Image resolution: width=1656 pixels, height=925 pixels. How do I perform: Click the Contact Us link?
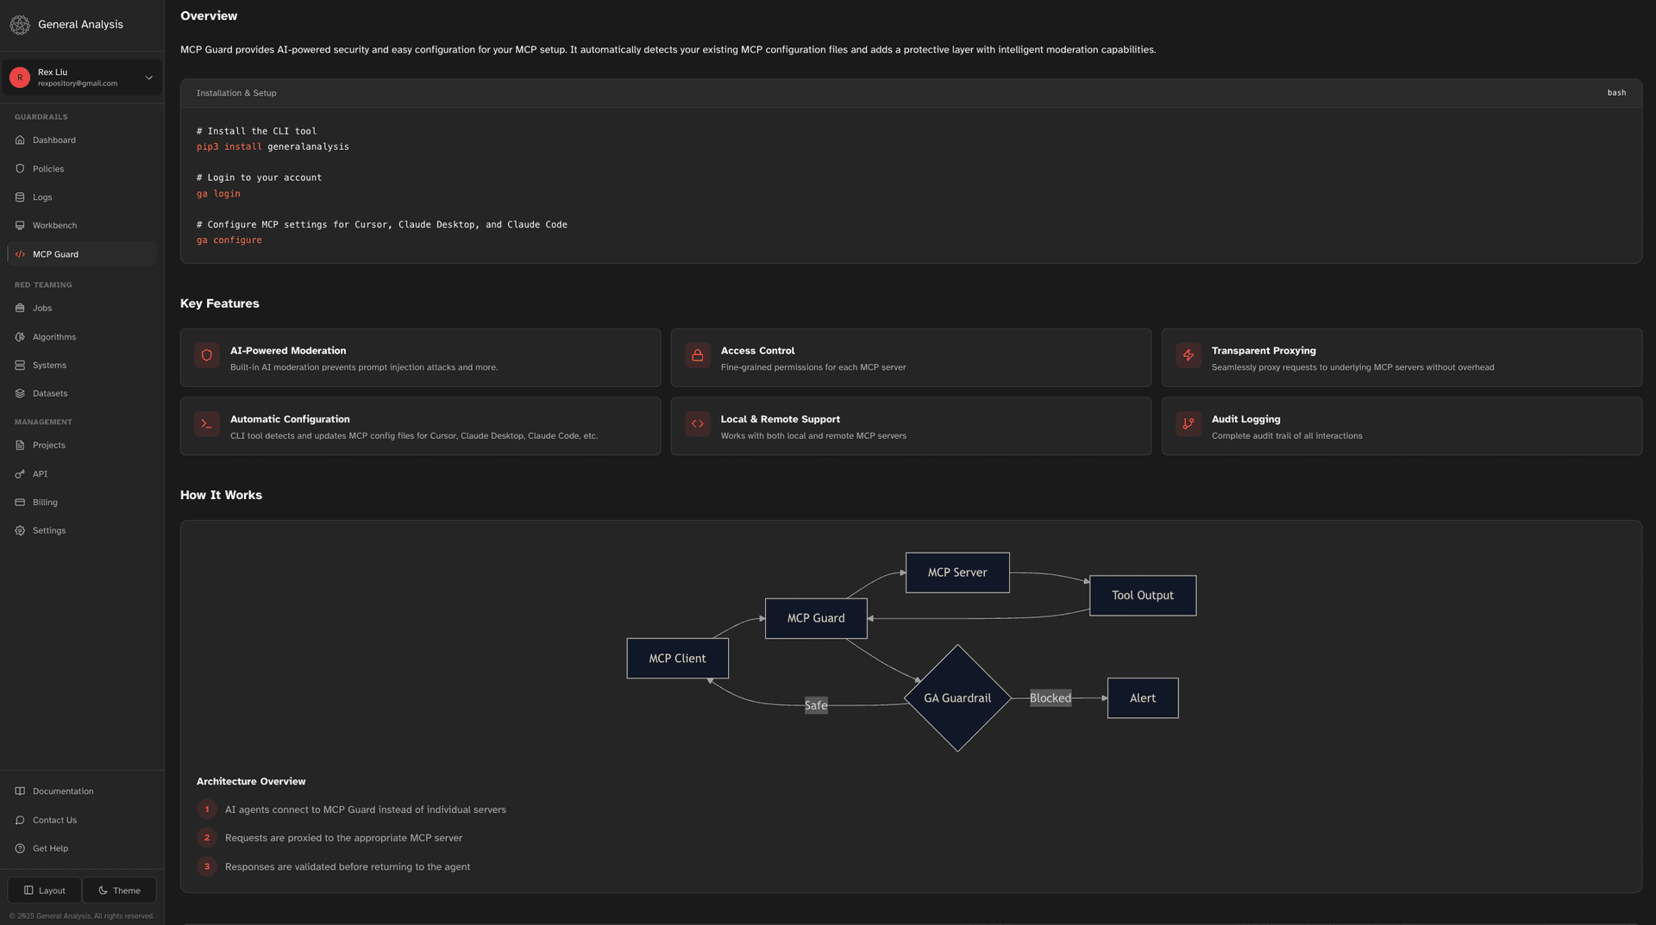pos(82,821)
